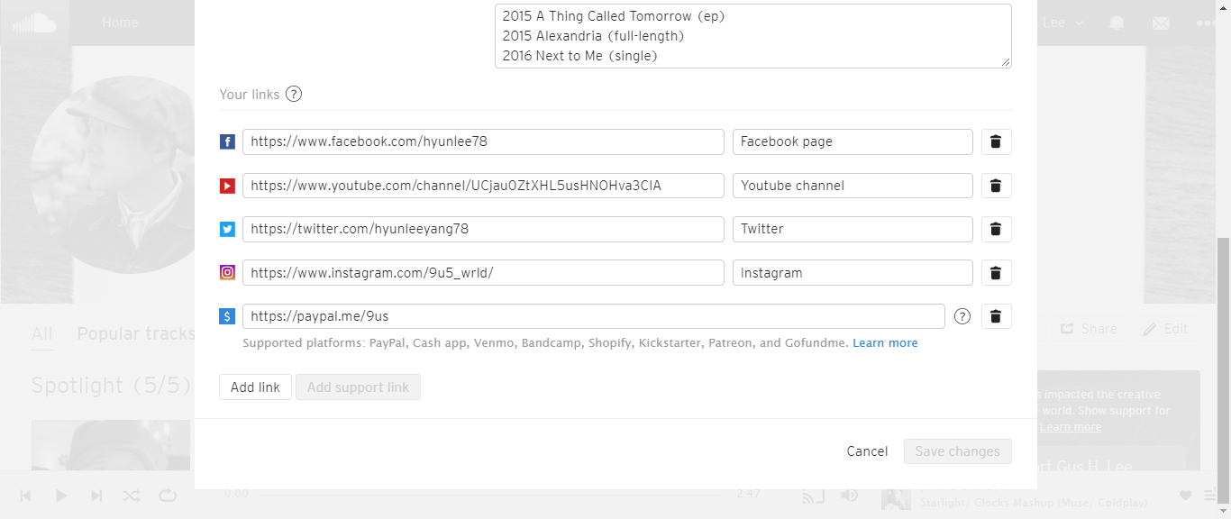Image resolution: width=1231 pixels, height=519 pixels.
Task: Remove the Instagram link with trash icon
Action: [x=996, y=273]
